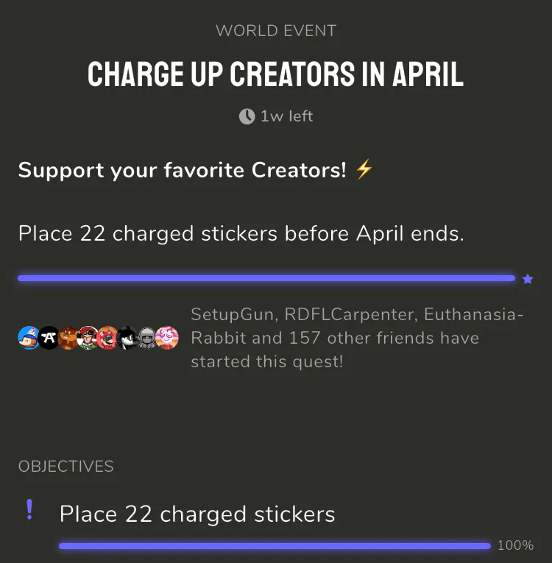Open the black avatar with white A logo

49,338
